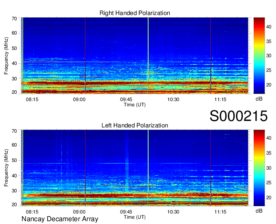
Task: Click the Left Handed plot's color bar
Action: [259, 168]
